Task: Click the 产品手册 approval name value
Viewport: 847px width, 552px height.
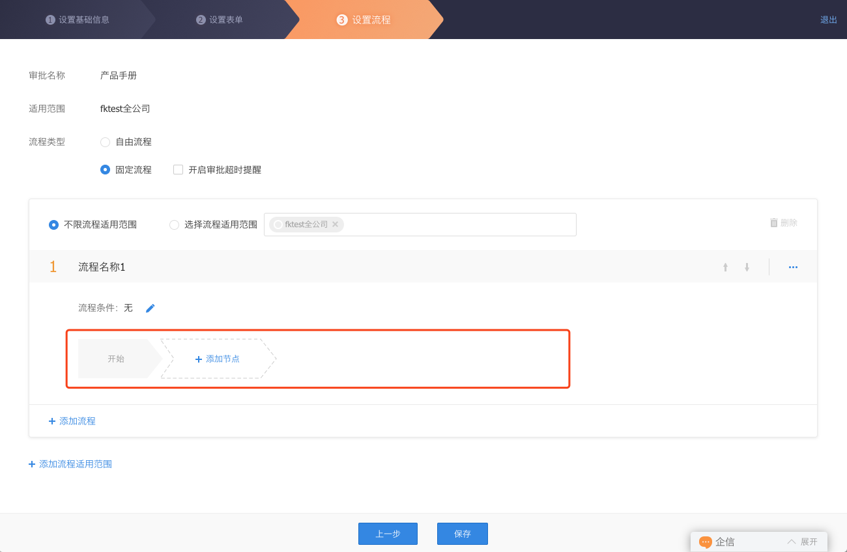Action: click(x=119, y=76)
